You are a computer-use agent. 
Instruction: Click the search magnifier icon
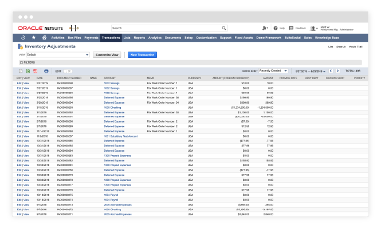224,28
